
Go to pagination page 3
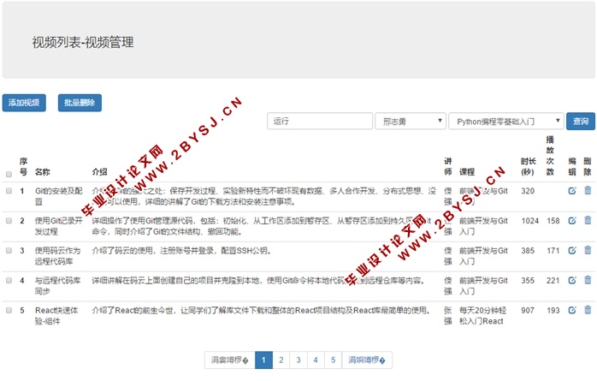(298, 360)
